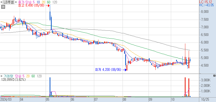Select the volume 단순 5 average legend

click(x=20, y=76)
